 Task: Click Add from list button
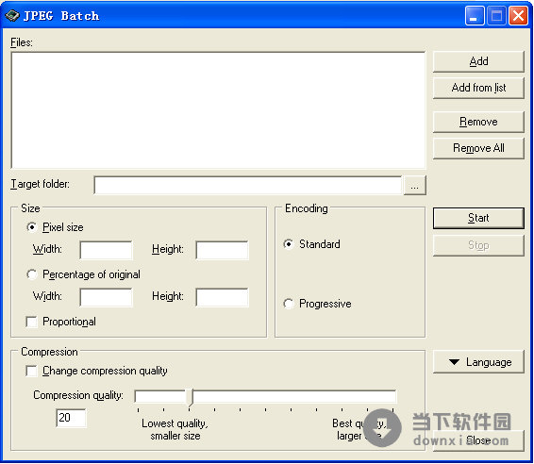point(478,88)
